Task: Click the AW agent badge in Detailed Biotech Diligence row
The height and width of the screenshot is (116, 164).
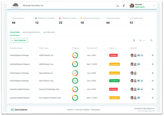Action: coord(139,64)
